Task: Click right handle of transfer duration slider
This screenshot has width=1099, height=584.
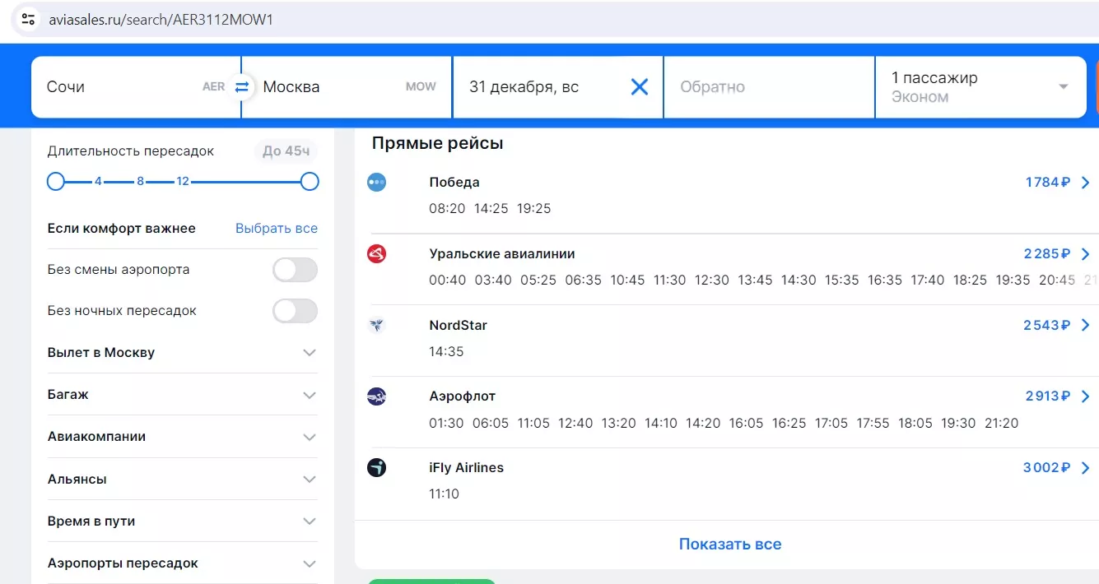Action: 310,181
